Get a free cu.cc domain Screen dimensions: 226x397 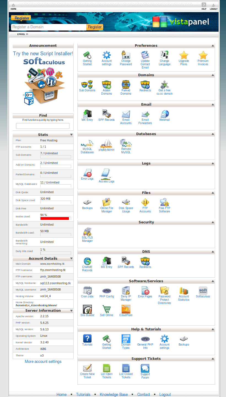[165, 88]
